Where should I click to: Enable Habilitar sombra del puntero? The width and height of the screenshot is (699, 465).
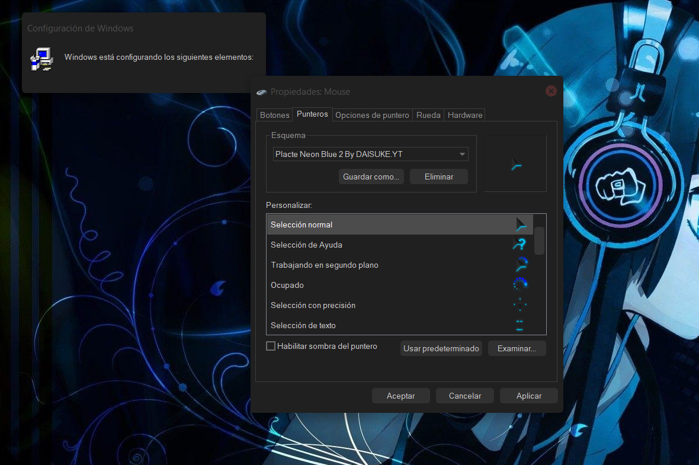(271, 346)
